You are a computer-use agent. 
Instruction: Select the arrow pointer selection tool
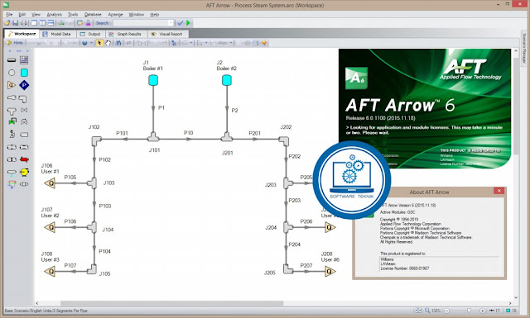coord(99,43)
